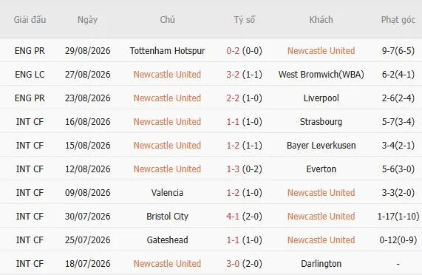Select Newcastle United in the 18/07/2026 row
This screenshot has width=422, height=275.
[167, 264]
